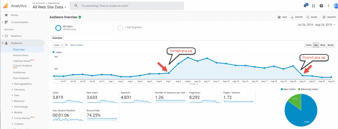
Task: Open the All Web Site Data selector
Action: (49, 7)
